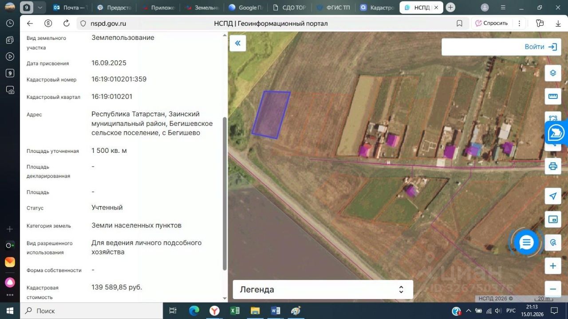Close the НСПД tab
The height and width of the screenshot is (319, 568).
click(x=437, y=8)
